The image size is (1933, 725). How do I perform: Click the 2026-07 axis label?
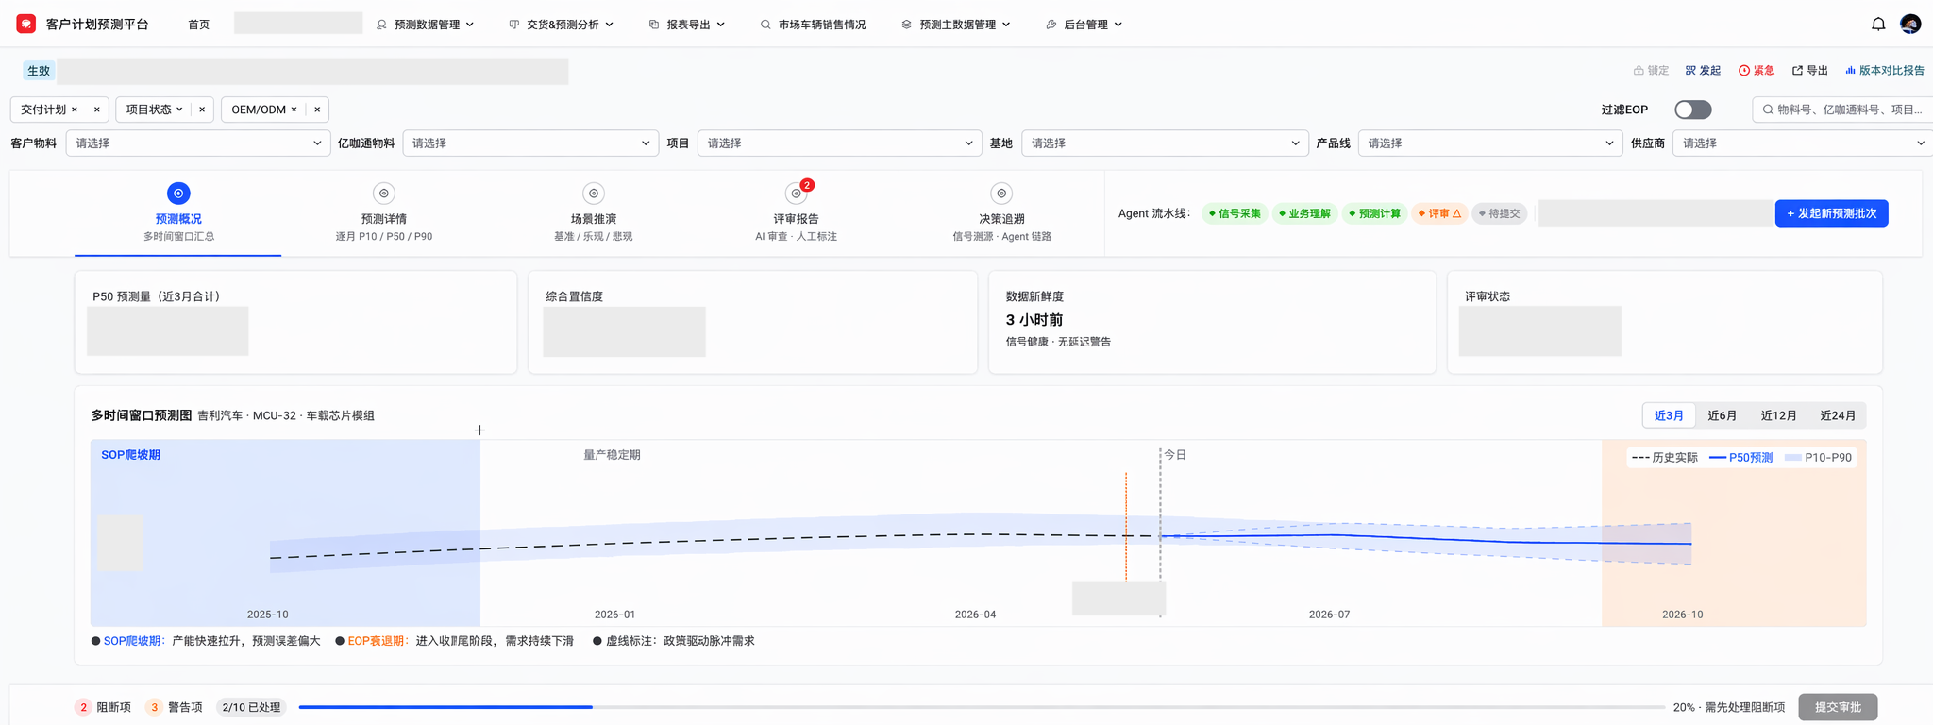[1329, 615]
